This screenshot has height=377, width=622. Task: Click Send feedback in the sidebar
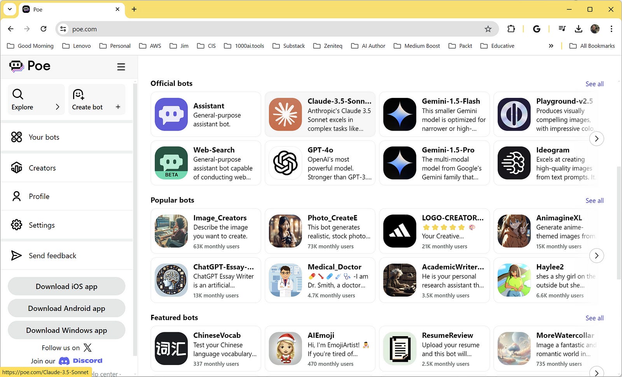[x=67, y=255]
